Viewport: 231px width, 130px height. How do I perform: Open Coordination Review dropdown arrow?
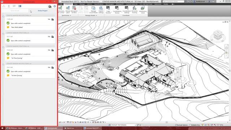122,12
